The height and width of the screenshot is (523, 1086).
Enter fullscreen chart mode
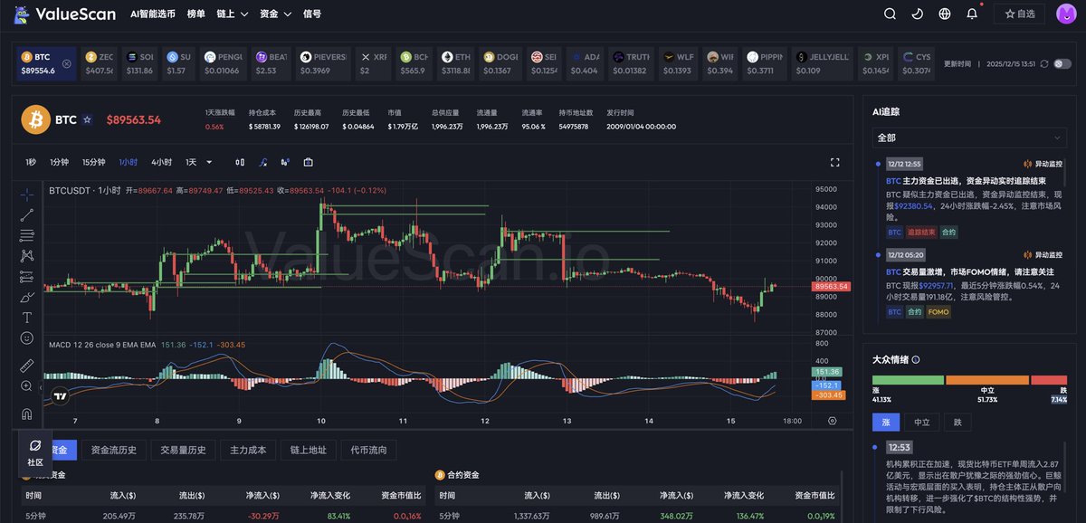click(834, 162)
